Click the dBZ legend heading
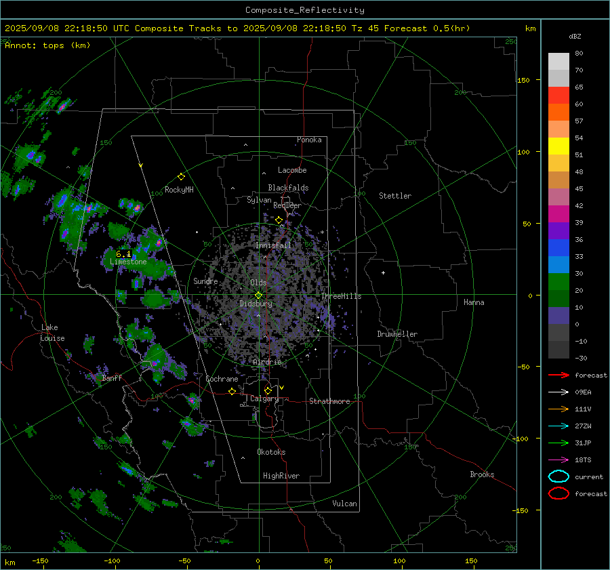610x570 pixels. coord(575,37)
